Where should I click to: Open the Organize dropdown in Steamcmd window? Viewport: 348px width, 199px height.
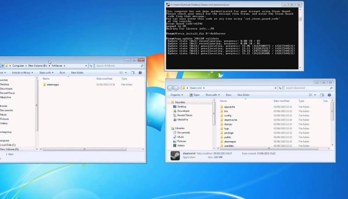click(176, 95)
